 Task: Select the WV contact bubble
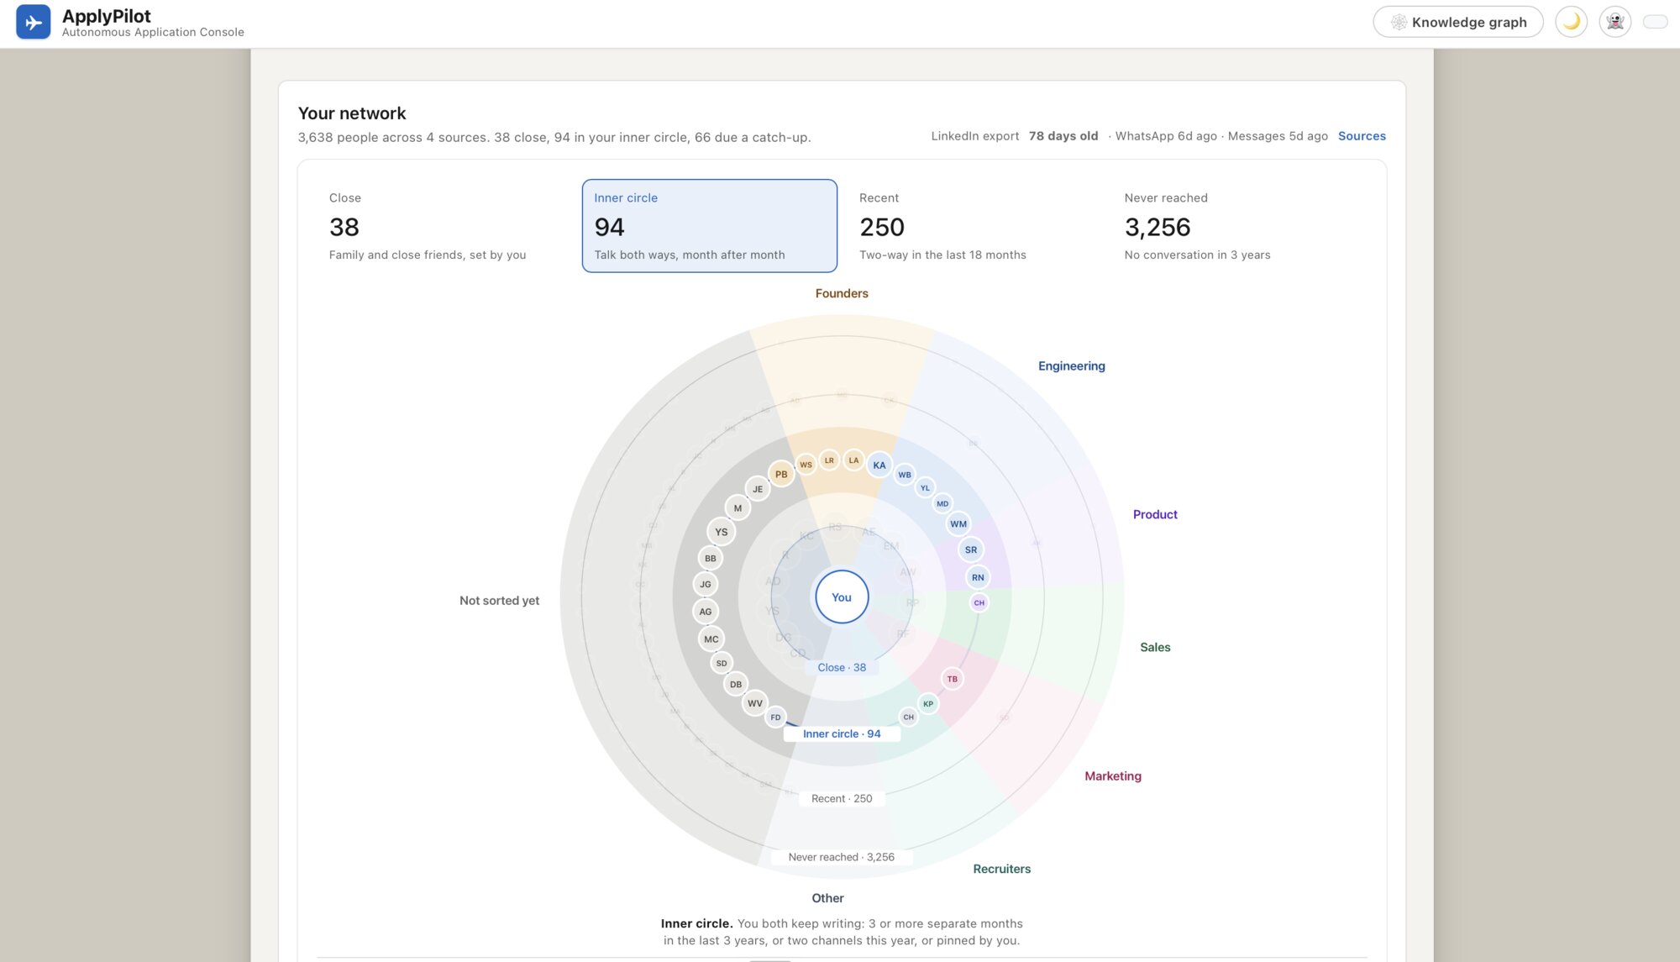click(x=755, y=704)
